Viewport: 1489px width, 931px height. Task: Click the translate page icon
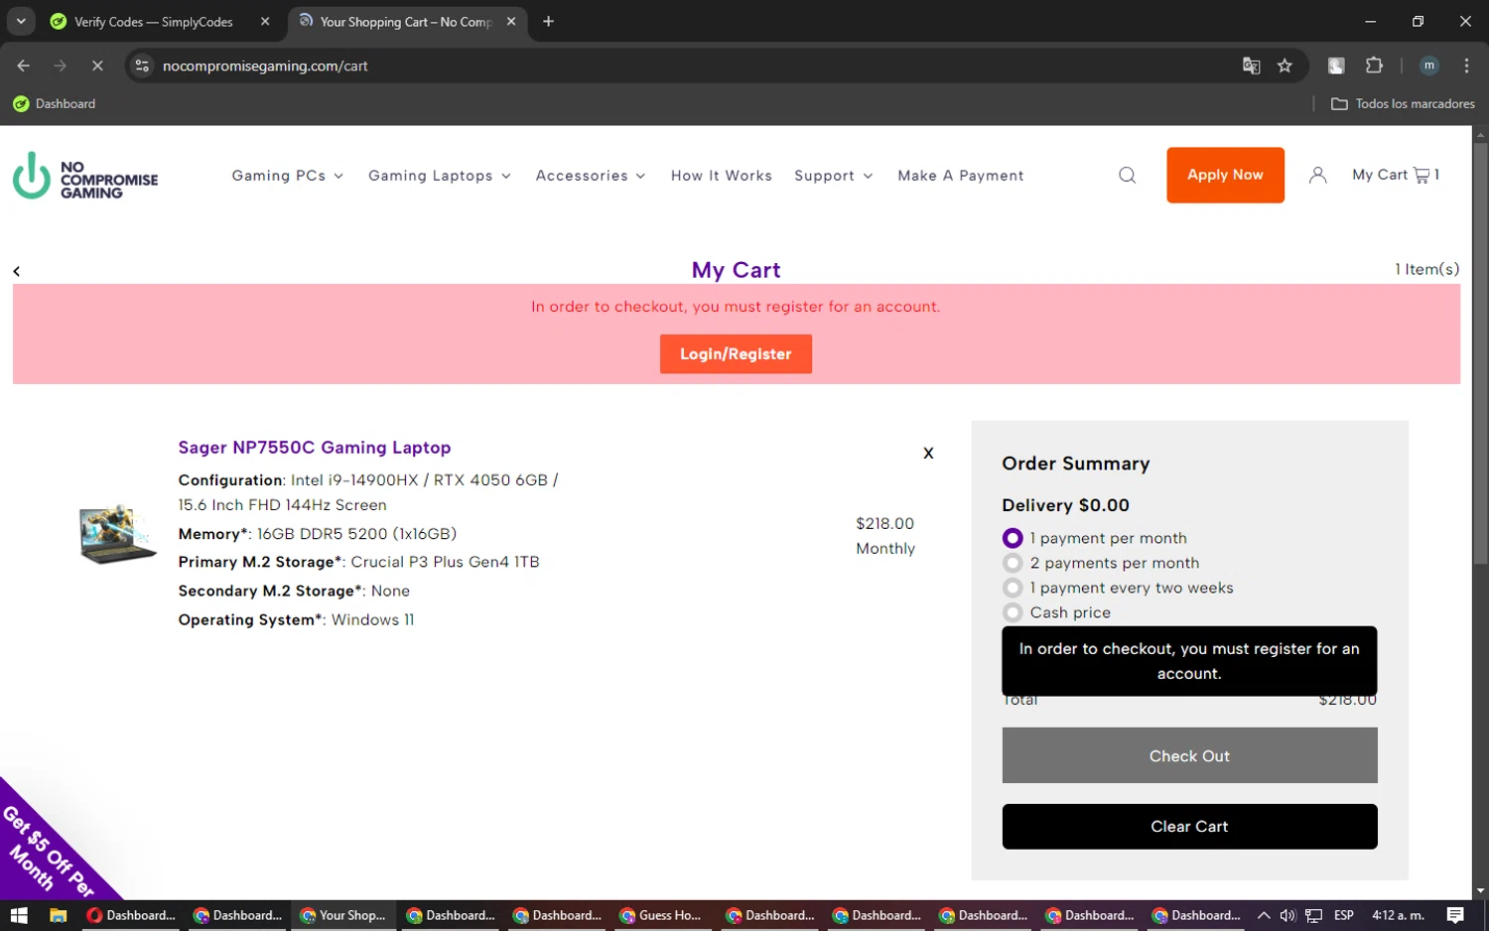click(1251, 66)
